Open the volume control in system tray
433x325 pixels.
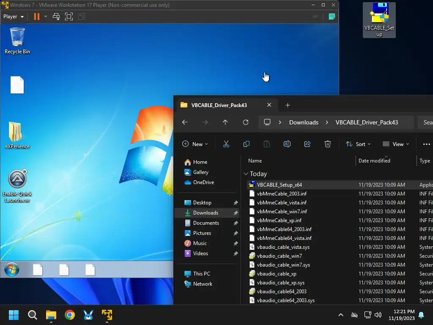[x=378, y=315]
